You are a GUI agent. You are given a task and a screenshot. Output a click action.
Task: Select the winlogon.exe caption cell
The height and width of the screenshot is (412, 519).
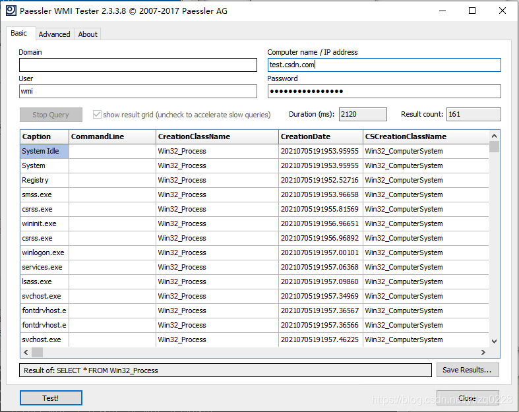click(44, 253)
